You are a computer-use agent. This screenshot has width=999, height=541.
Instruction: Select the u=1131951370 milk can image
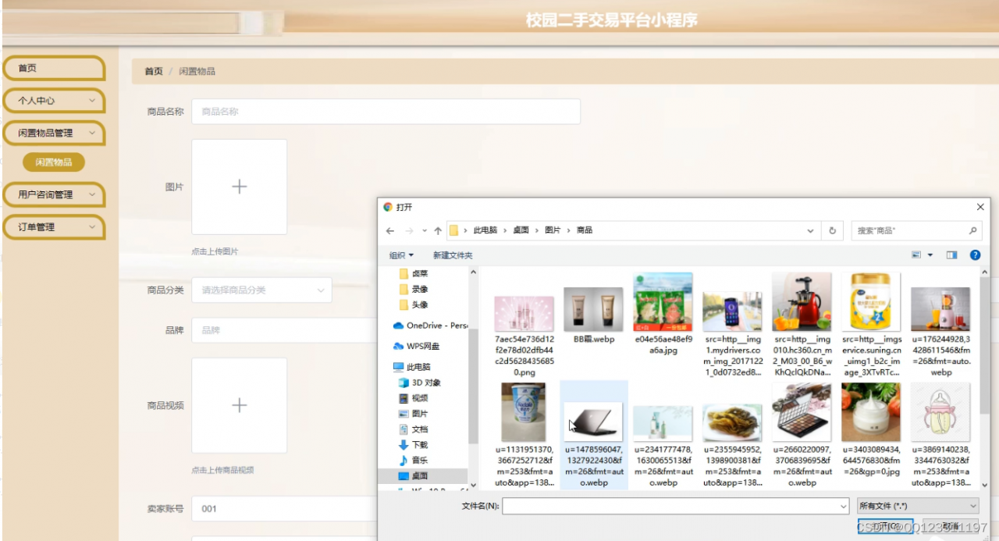[524, 435]
